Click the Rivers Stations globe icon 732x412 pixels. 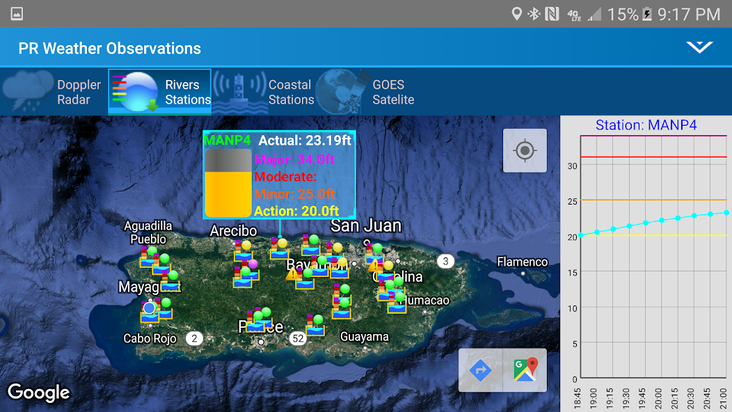[x=136, y=90]
